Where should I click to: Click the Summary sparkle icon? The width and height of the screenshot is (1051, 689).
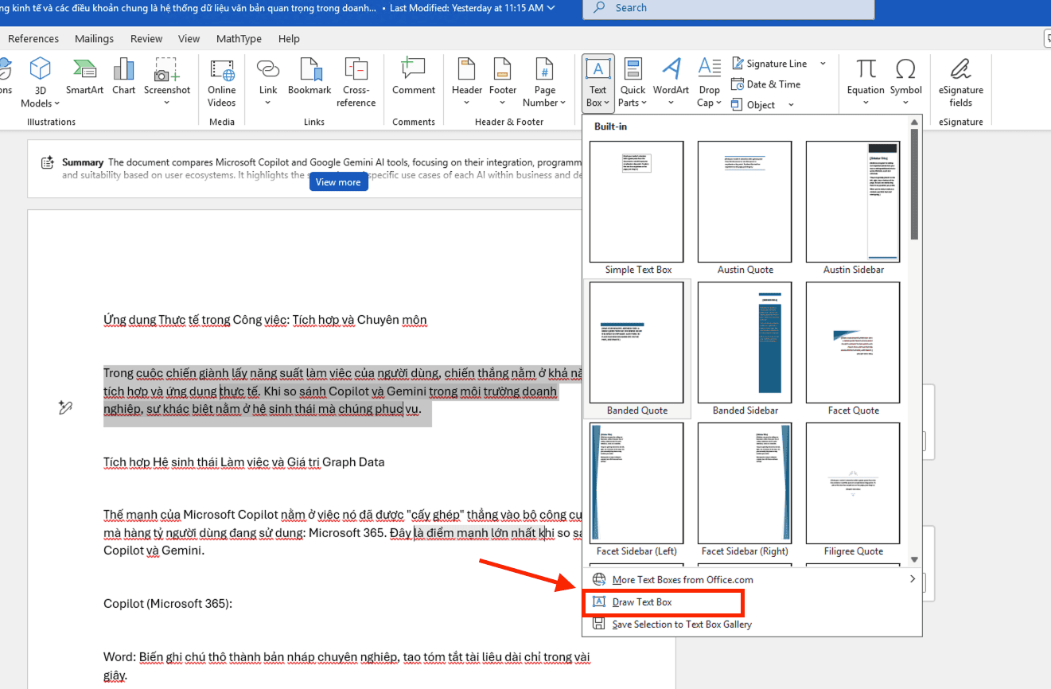coord(49,163)
